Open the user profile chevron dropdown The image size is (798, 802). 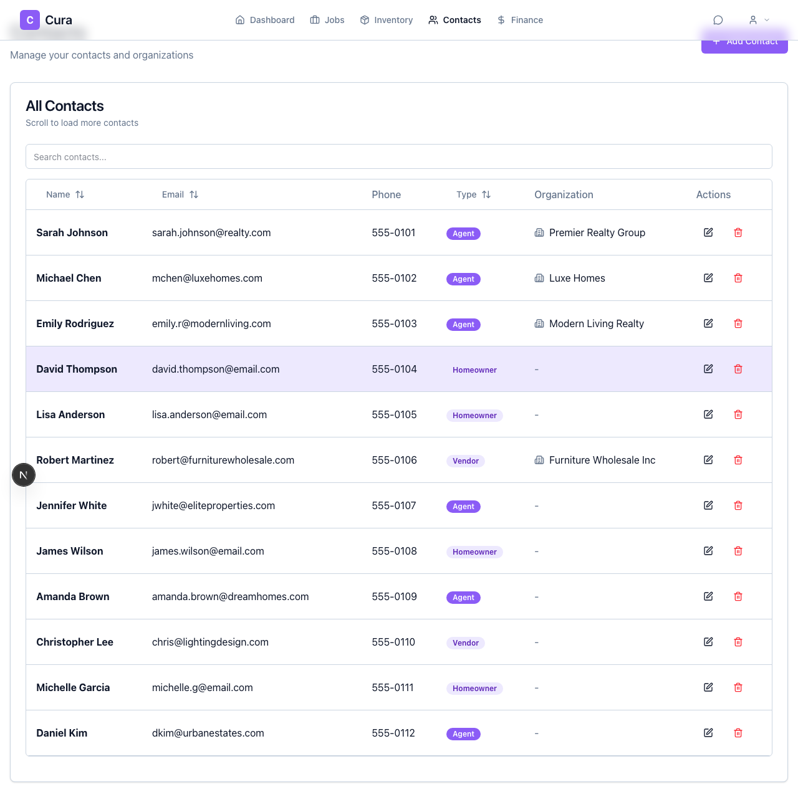767,20
